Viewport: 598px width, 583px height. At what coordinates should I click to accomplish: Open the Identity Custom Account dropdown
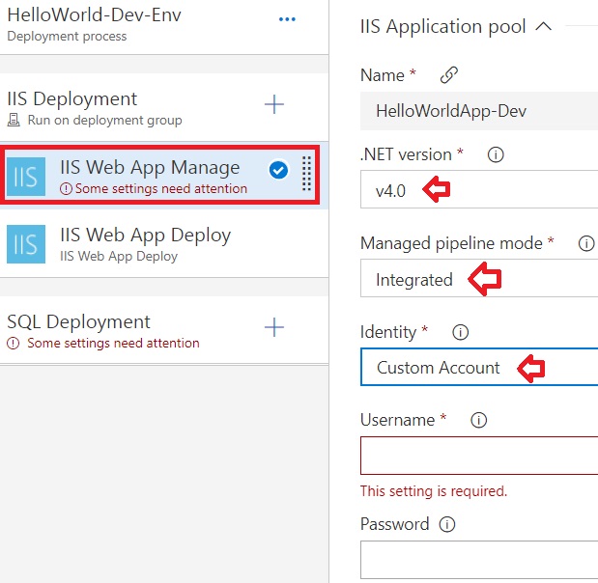tap(479, 367)
